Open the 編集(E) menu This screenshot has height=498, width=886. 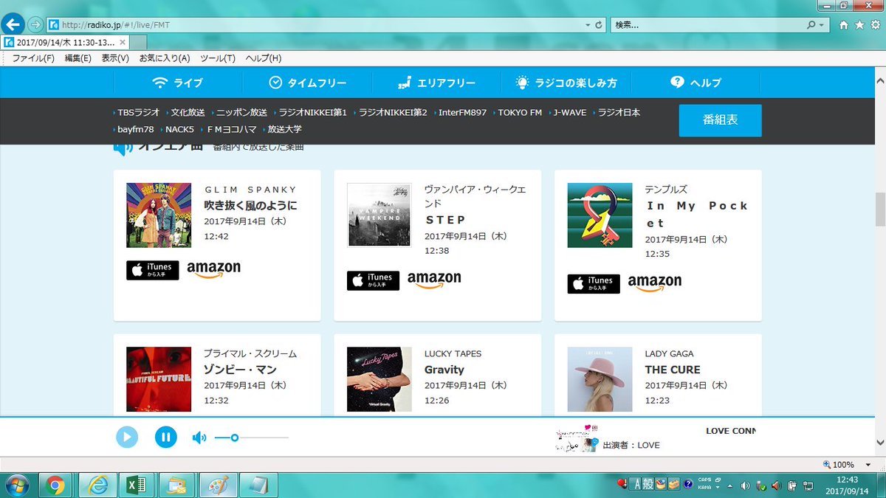[78, 58]
